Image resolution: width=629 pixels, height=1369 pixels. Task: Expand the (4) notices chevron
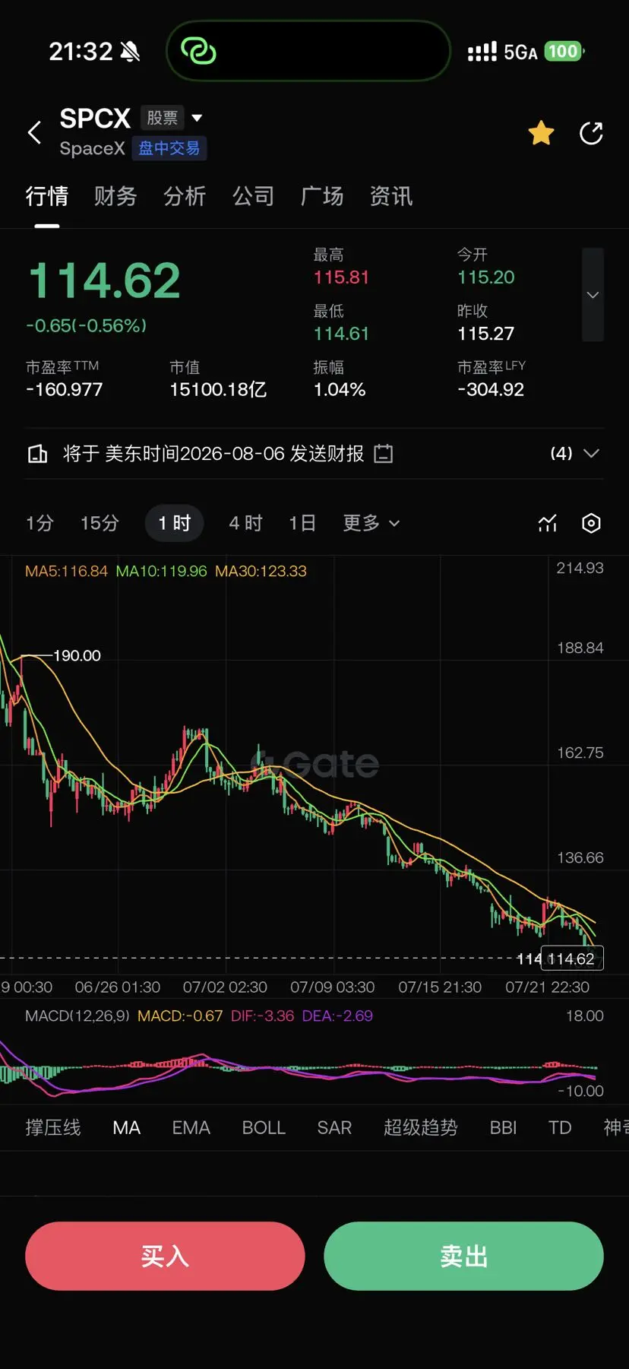tap(591, 453)
